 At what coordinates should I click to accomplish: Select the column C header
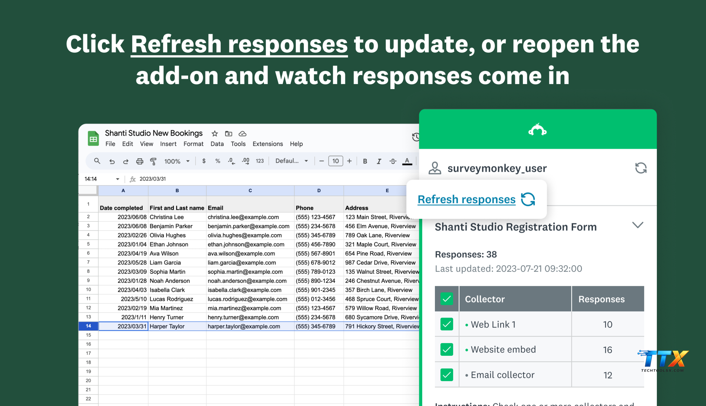coord(250,191)
